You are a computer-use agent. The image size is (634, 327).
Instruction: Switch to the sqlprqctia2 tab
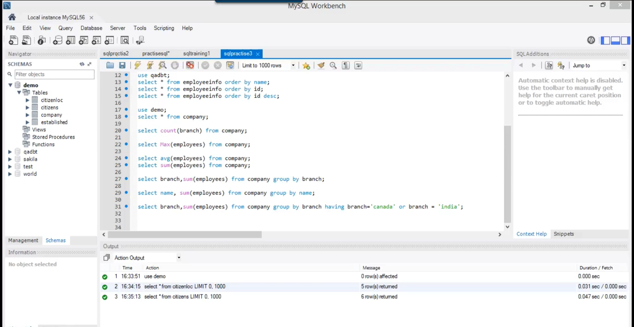coord(116,54)
